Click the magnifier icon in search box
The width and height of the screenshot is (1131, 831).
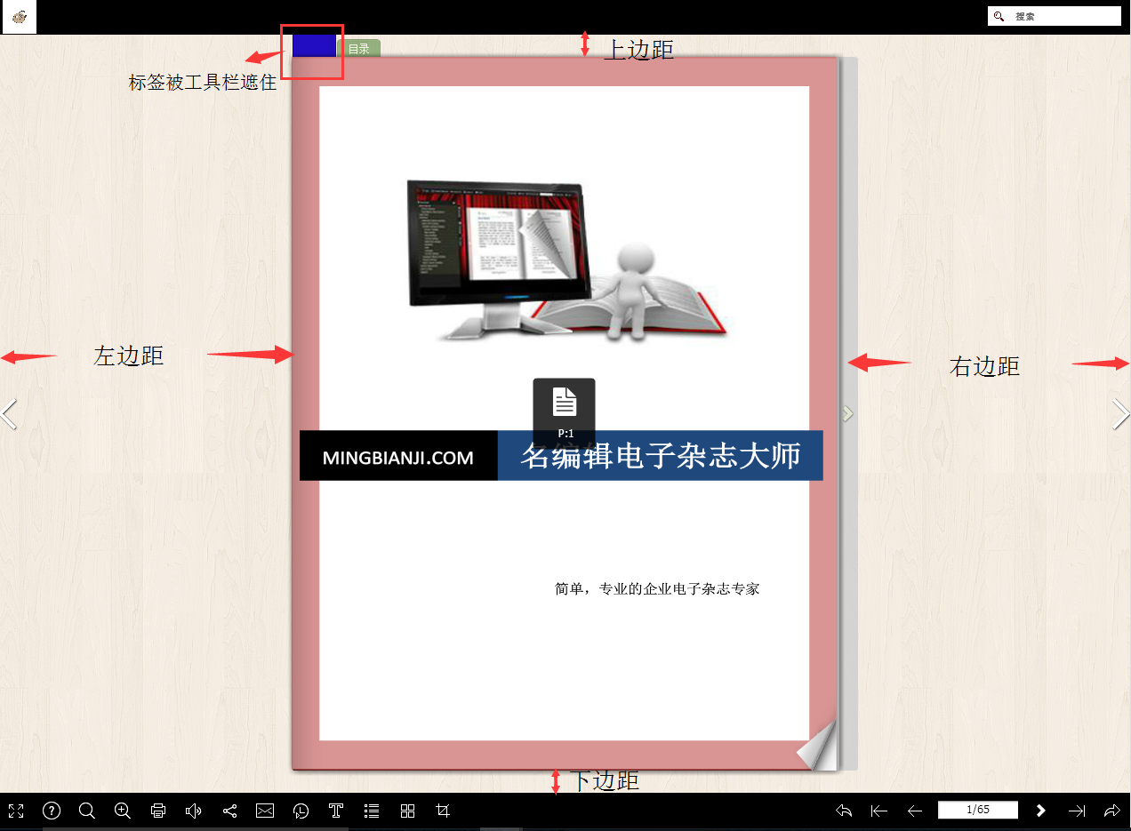999,16
